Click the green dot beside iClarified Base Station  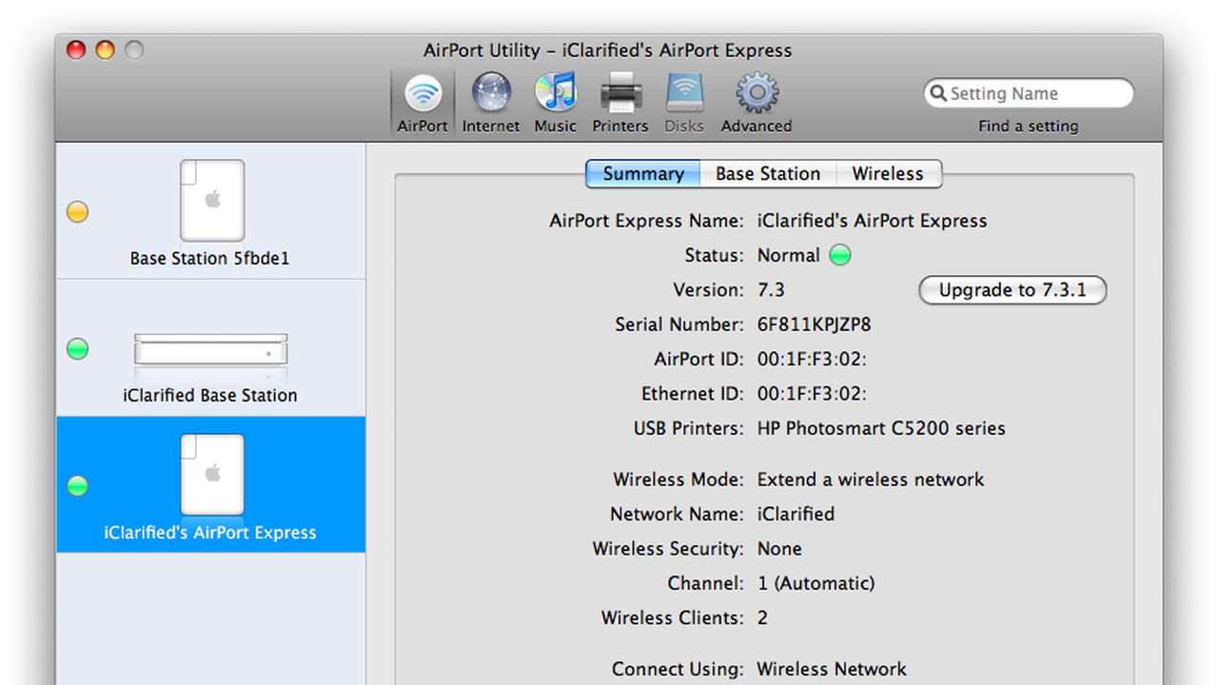tap(78, 349)
